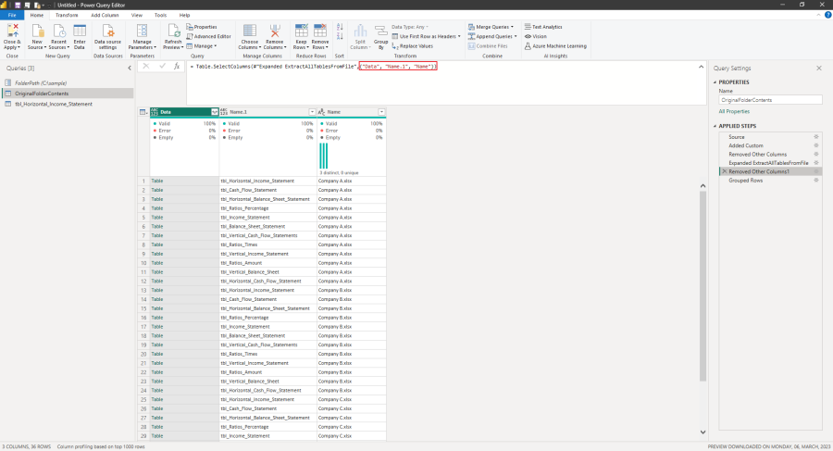The height and width of the screenshot is (451, 833).
Task: Click Replace Values in Transform group
Action: [x=412, y=46]
